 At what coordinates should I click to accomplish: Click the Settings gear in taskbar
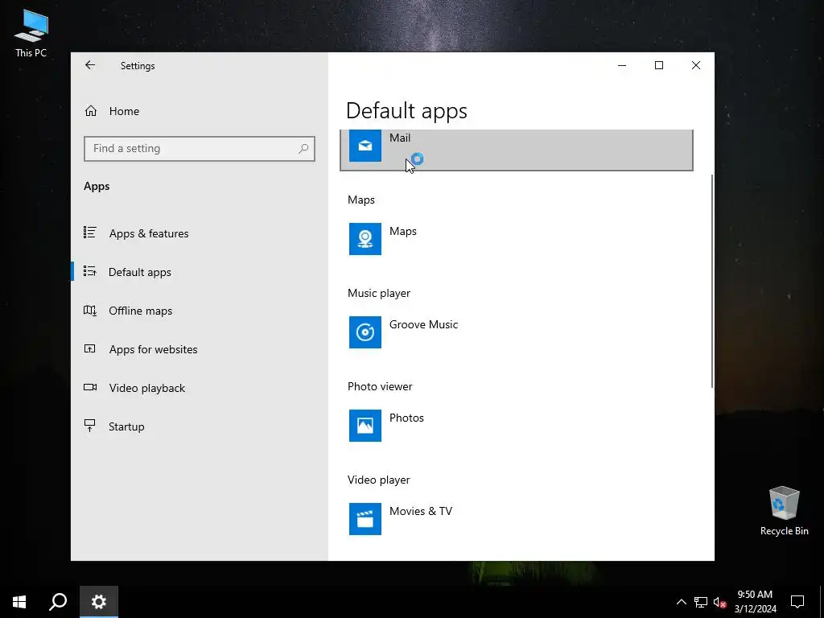(x=99, y=602)
